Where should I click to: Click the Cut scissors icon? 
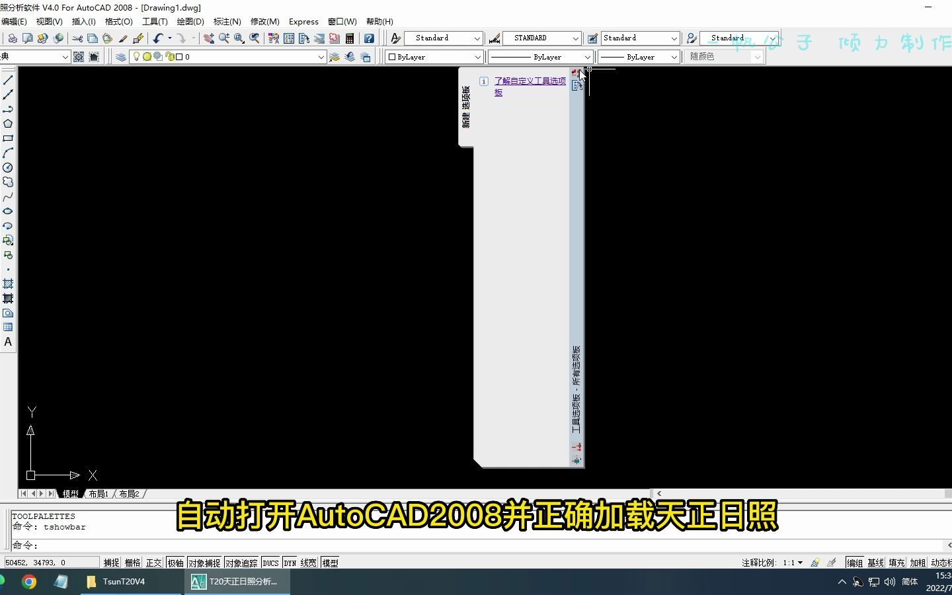click(77, 38)
